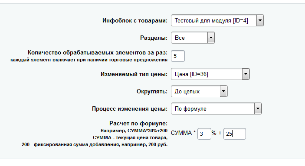This screenshot has width=305, height=166.
Task: Click the Округлять dropdown arrow button
Action: point(223,91)
